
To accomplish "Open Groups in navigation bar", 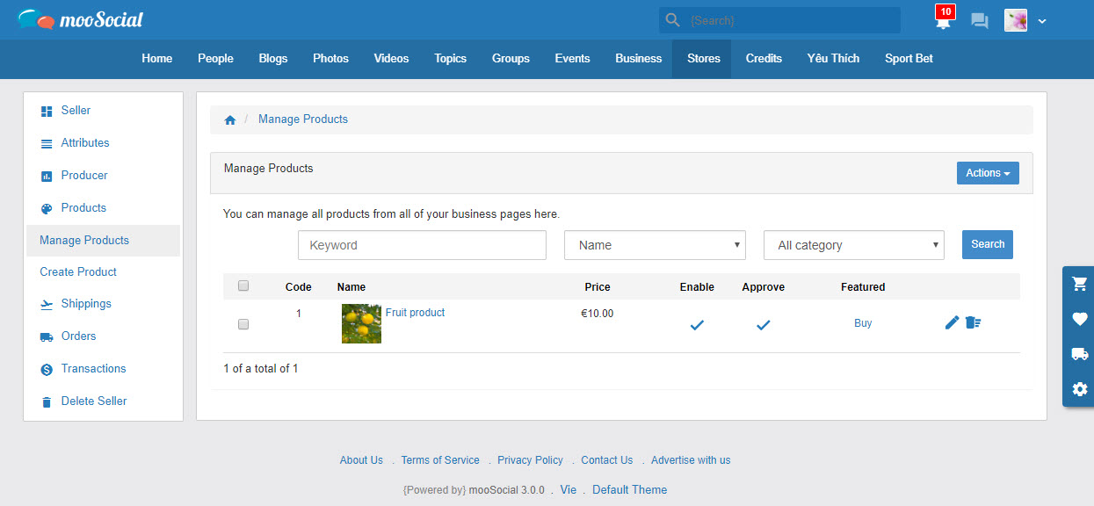I will pyautogui.click(x=511, y=58).
